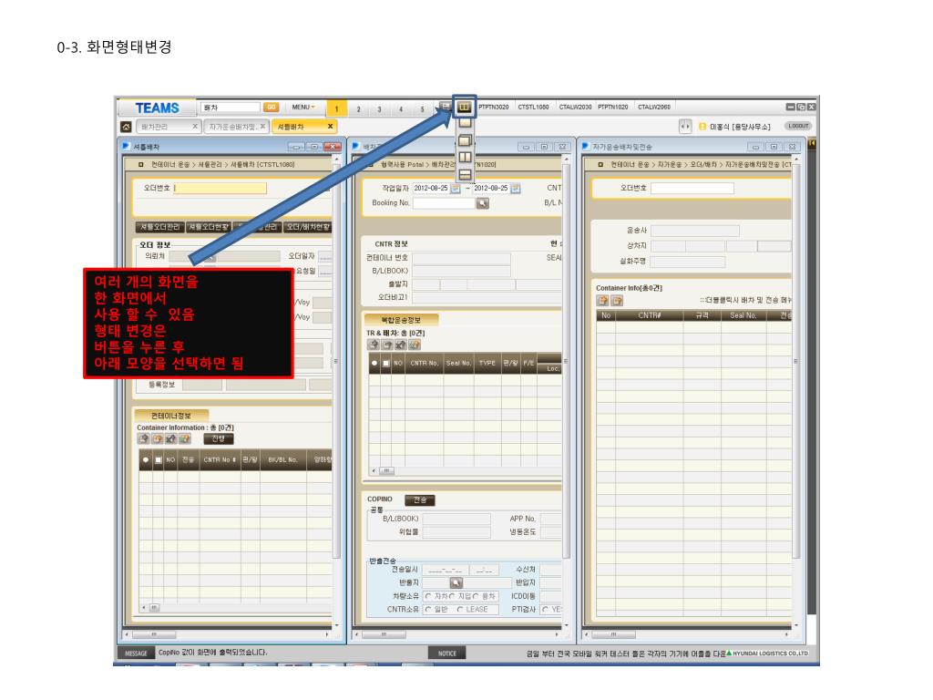Select the 자차 vehicle ownership radio

pos(428,596)
